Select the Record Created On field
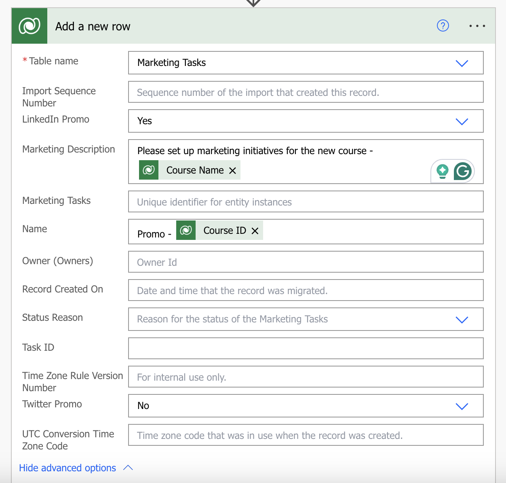The image size is (506, 483). point(306,290)
